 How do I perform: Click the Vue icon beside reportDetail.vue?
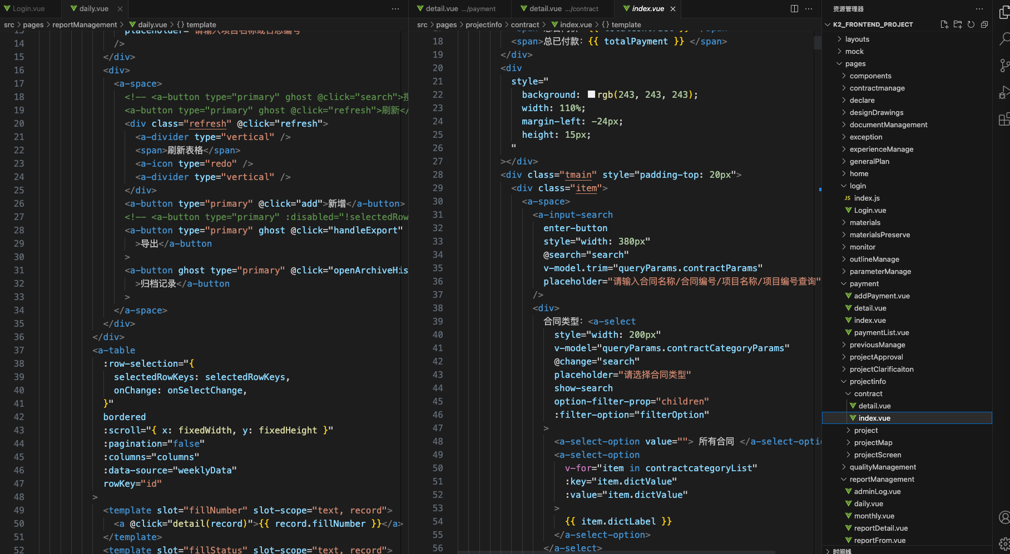coord(848,528)
